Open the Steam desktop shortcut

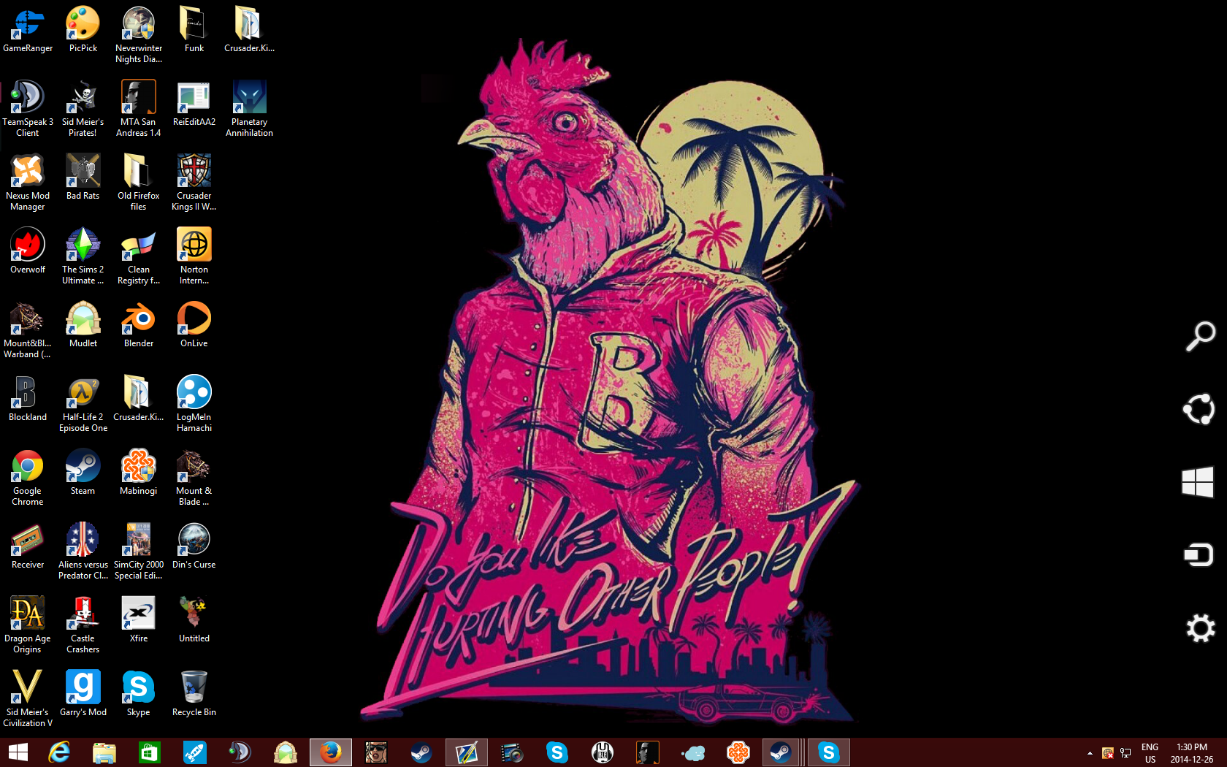[x=83, y=473]
